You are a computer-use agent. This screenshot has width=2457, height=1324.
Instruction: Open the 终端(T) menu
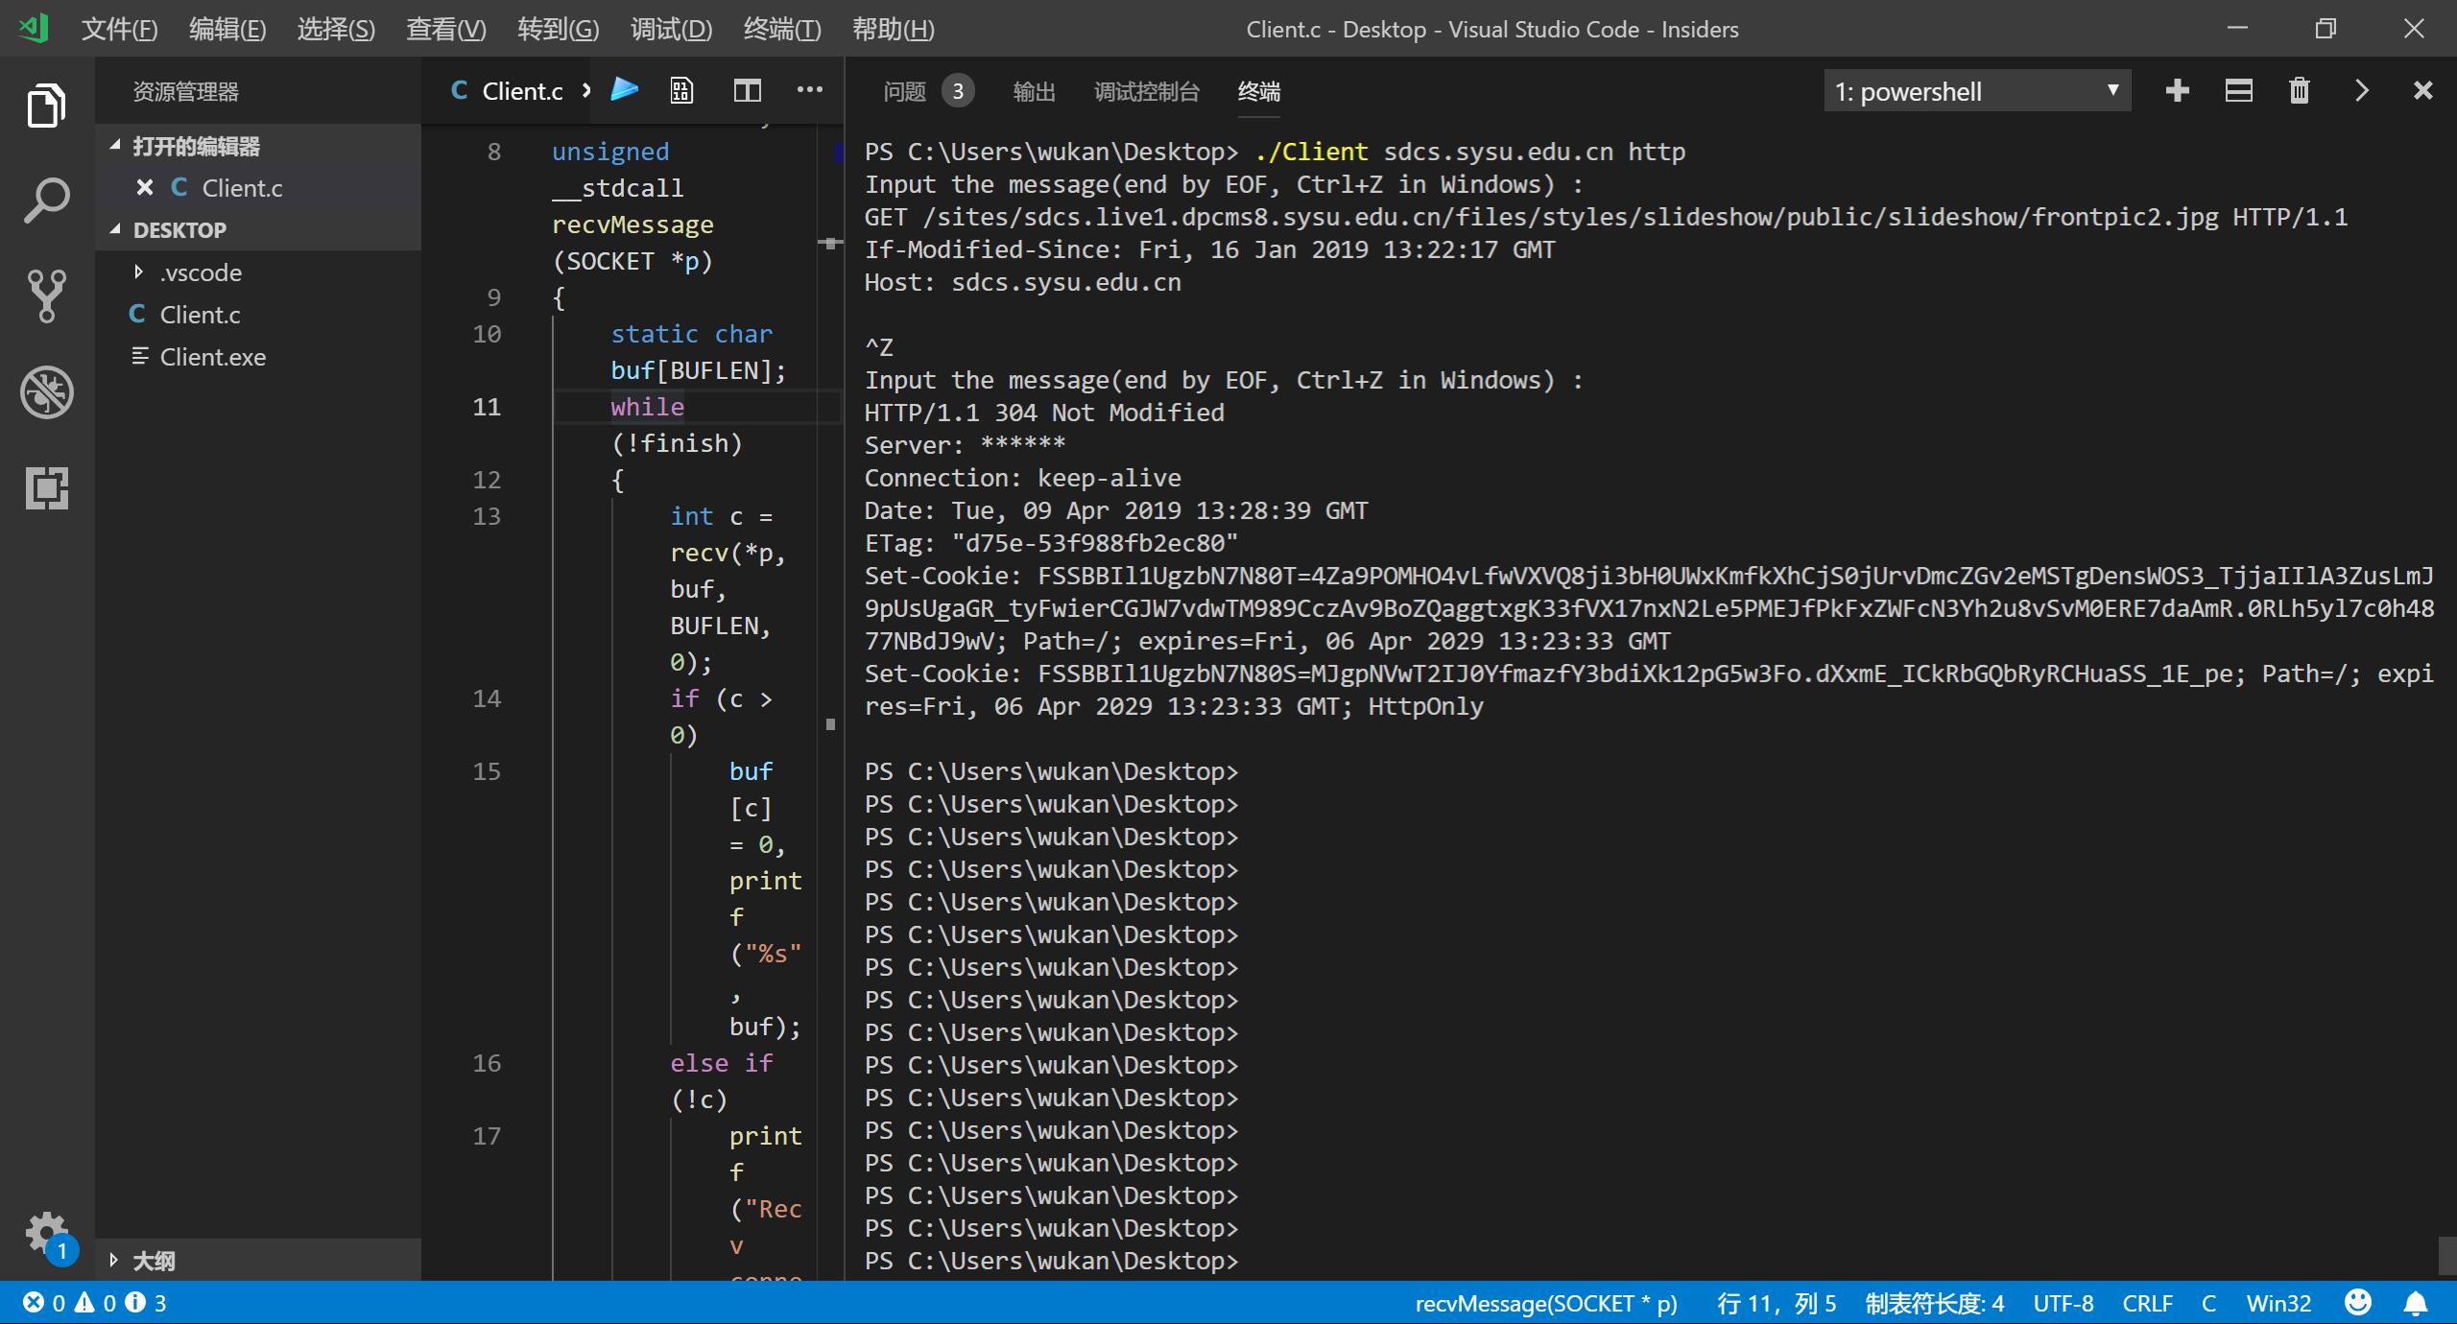coord(781,29)
